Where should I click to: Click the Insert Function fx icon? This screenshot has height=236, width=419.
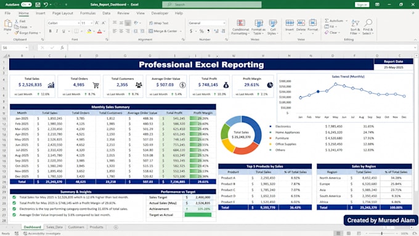tap(62, 47)
